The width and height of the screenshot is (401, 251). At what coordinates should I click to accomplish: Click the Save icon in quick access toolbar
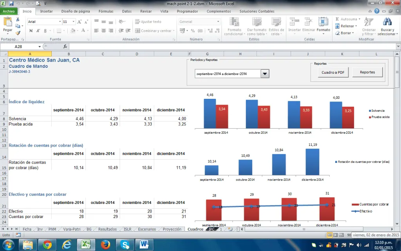tap(11, 4)
